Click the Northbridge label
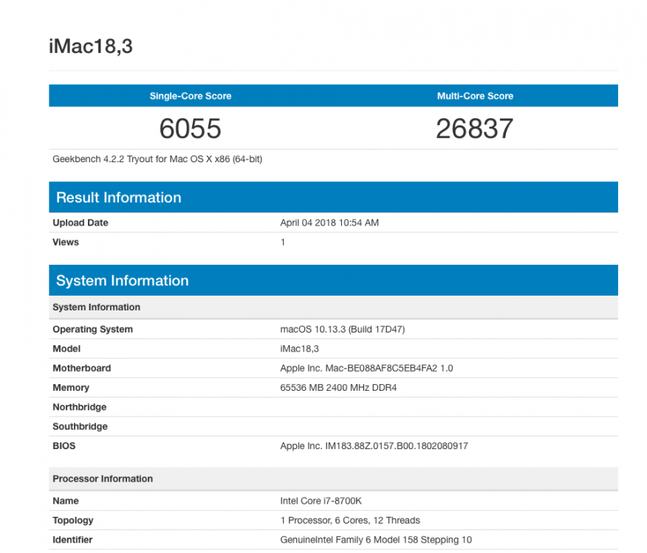The height and width of the screenshot is (553, 647). pos(80,407)
